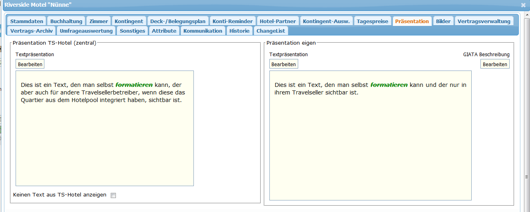Open the Umfrageauswertung tab

(x=86, y=31)
